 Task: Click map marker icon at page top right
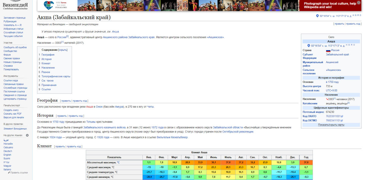[317, 16]
